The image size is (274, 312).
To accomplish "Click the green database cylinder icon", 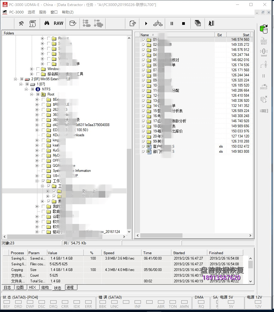I will click(264, 29).
